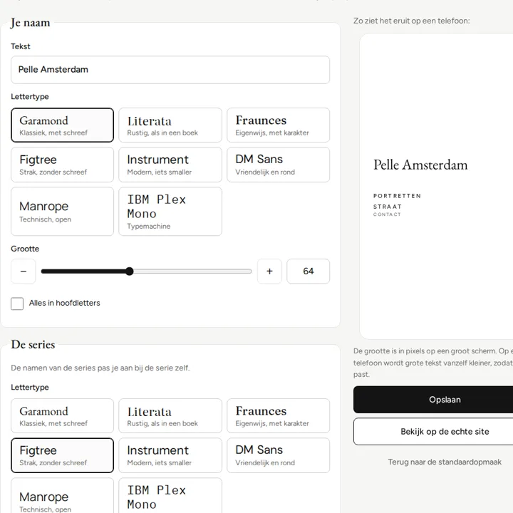Image resolution: width=513 pixels, height=513 pixels.
Task: Decrease name size with minus button
Action: 24,271
